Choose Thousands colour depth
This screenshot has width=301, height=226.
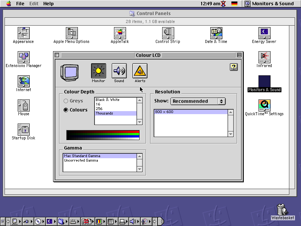point(116,113)
